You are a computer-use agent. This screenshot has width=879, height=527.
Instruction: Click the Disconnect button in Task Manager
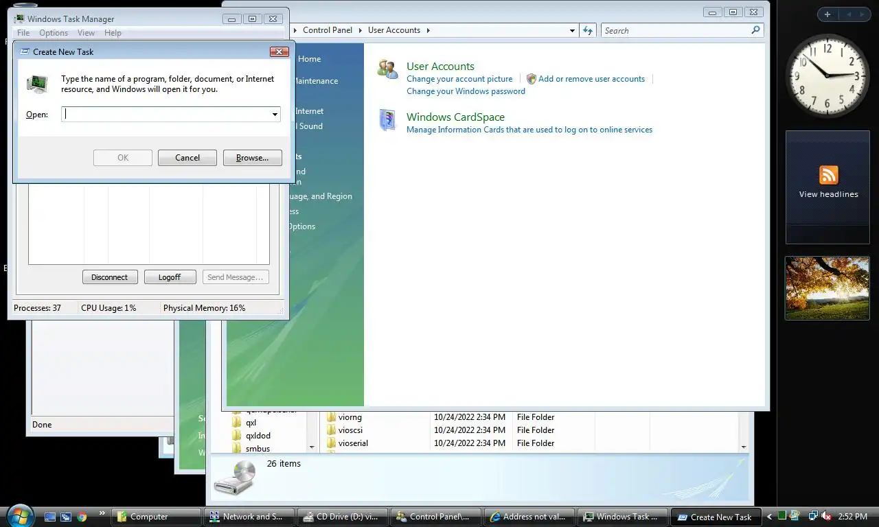pos(110,277)
